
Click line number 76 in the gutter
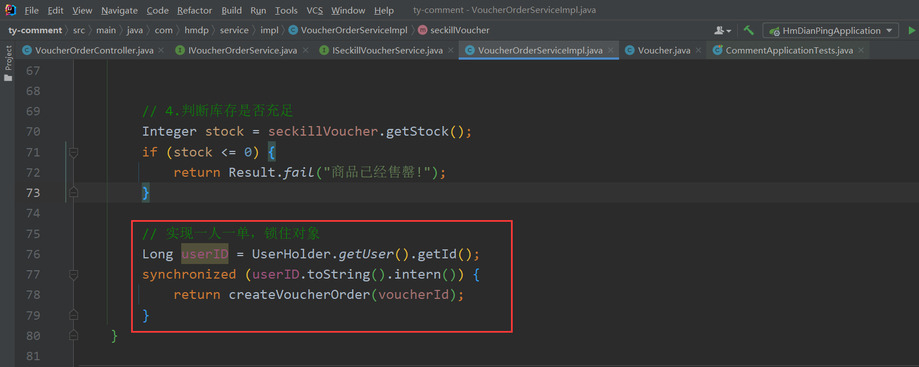33,254
